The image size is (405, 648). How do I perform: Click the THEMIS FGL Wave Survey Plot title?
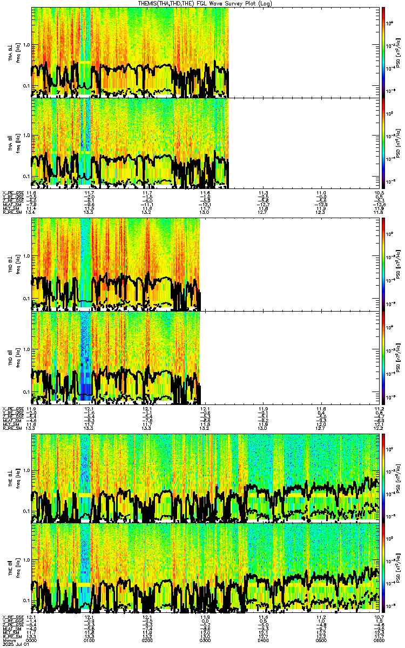(x=206, y=3)
